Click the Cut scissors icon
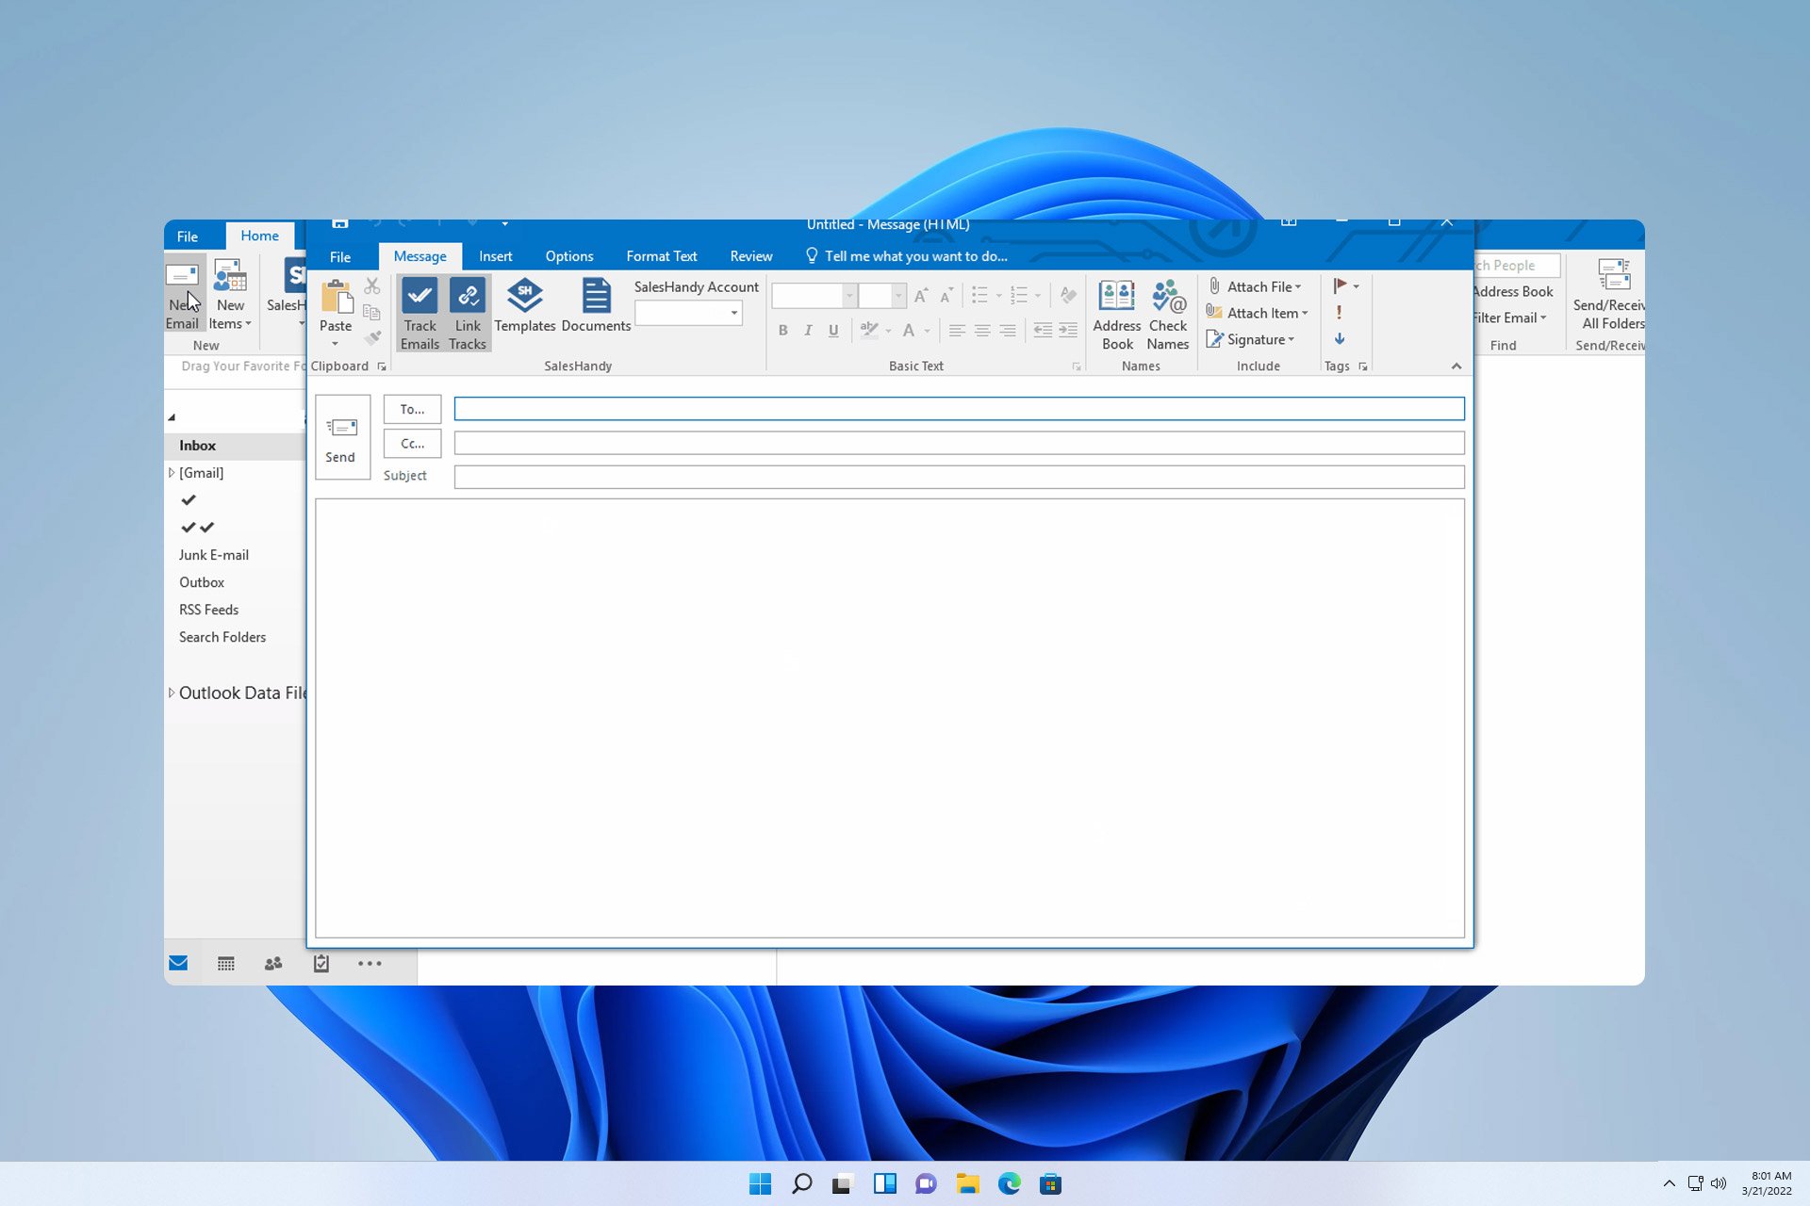The image size is (1810, 1206). 372,285
